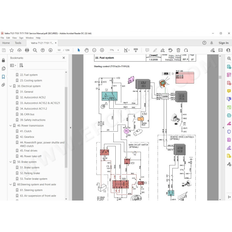Zoom out with the minus circle
The image size is (232, 232).
(94, 50)
